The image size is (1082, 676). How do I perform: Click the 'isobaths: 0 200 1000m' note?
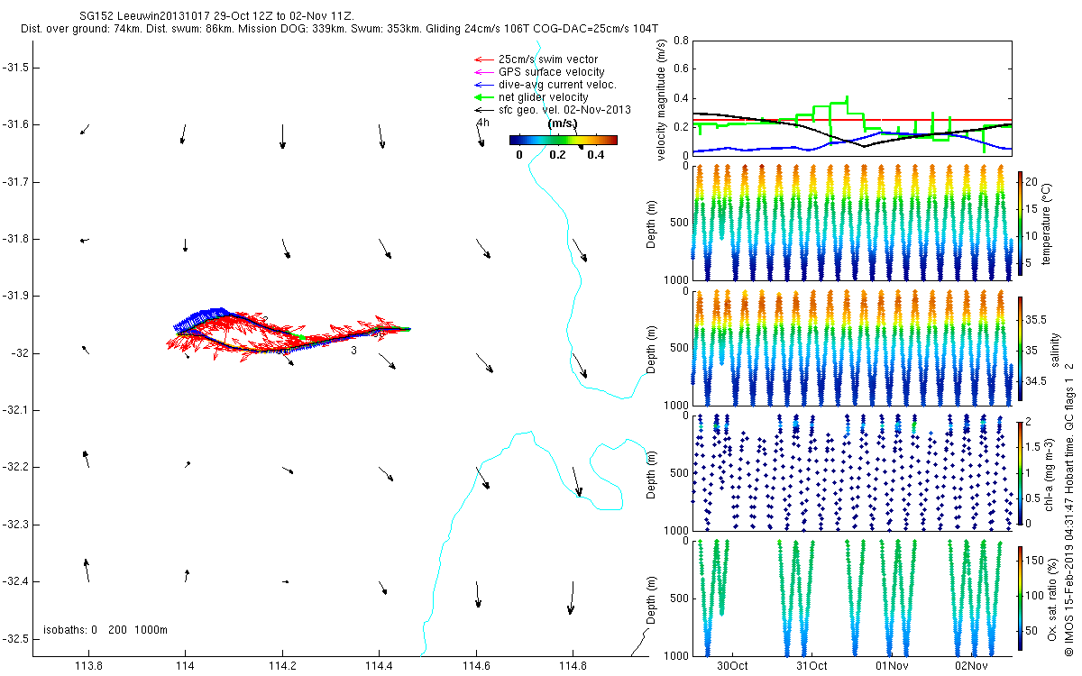click(105, 629)
